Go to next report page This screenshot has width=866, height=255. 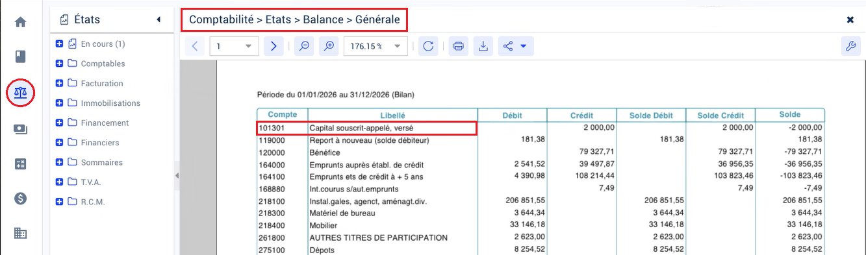(x=274, y=46)
